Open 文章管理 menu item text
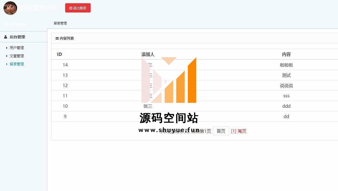Viewport: 338px width, 191px height. [17, 56]
